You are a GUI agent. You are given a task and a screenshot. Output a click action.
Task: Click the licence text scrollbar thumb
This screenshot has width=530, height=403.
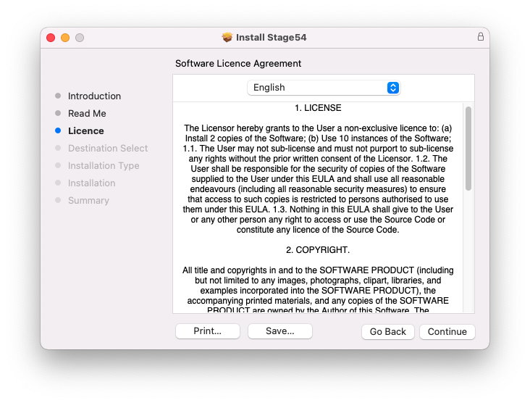pyautogui.click(x=468, y=149)
